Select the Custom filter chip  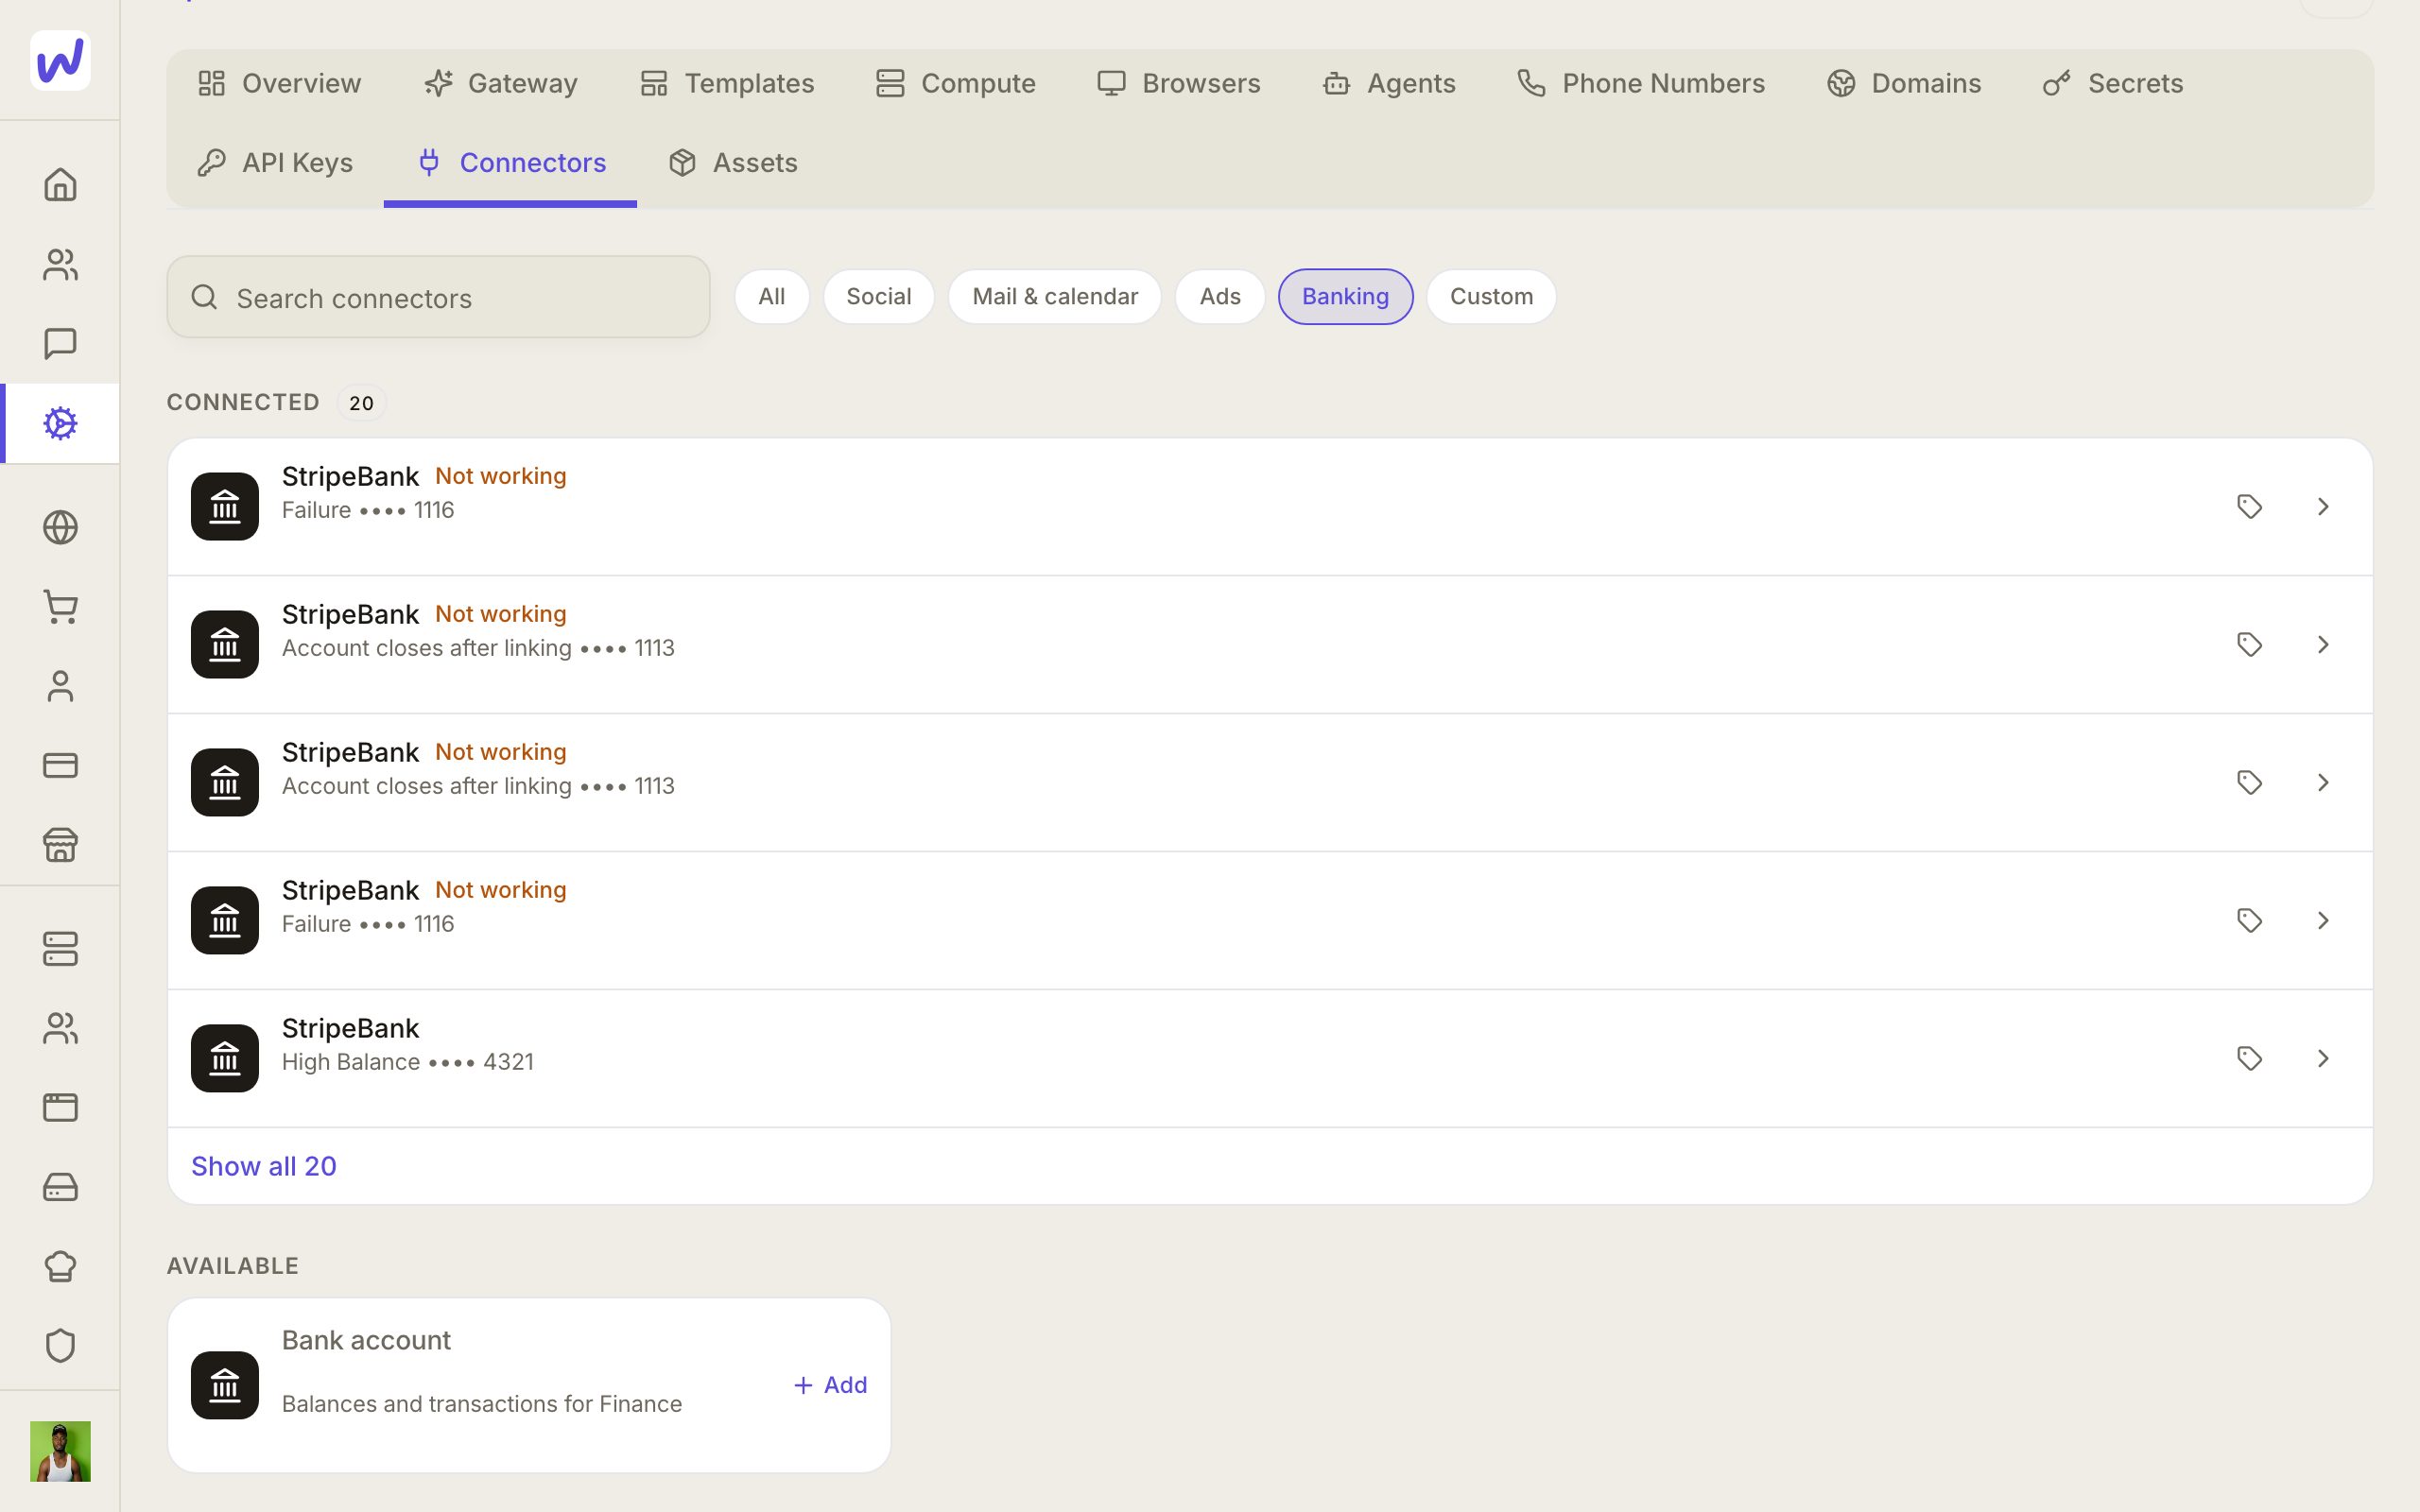[1491, 297]
